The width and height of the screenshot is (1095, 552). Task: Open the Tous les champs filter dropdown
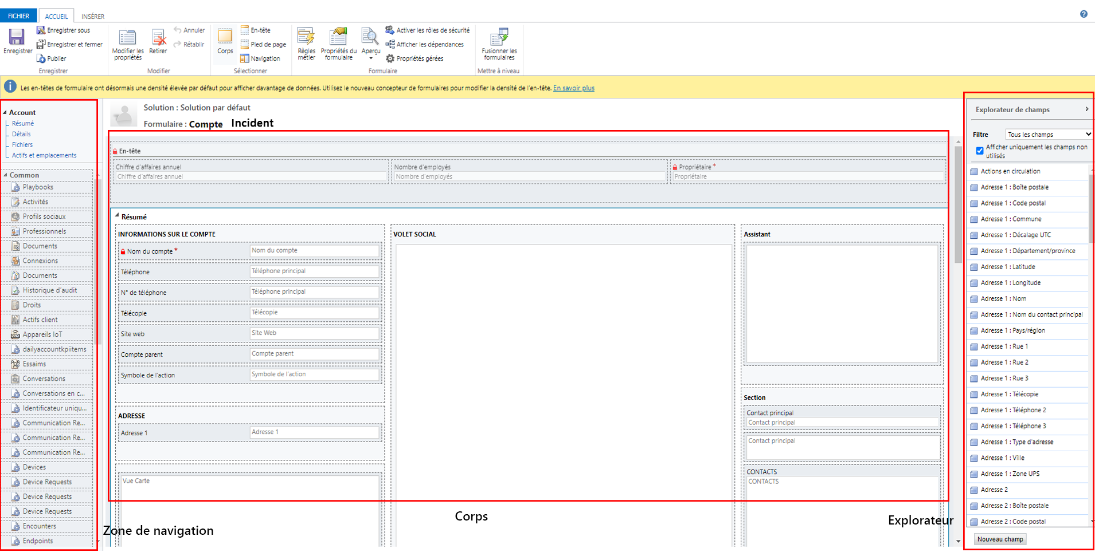pyautogui.click(x=1049, y=134)
